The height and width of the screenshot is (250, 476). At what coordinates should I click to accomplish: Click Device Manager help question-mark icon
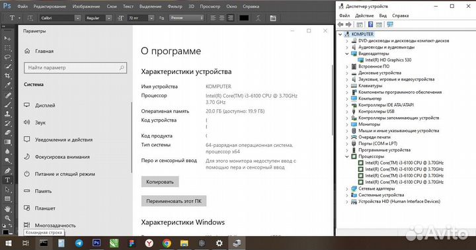(371, 24)
